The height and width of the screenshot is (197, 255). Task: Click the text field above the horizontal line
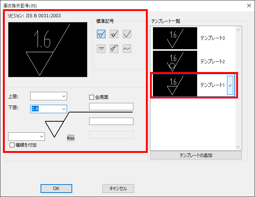pyautogui.click(x=111, y=107)
